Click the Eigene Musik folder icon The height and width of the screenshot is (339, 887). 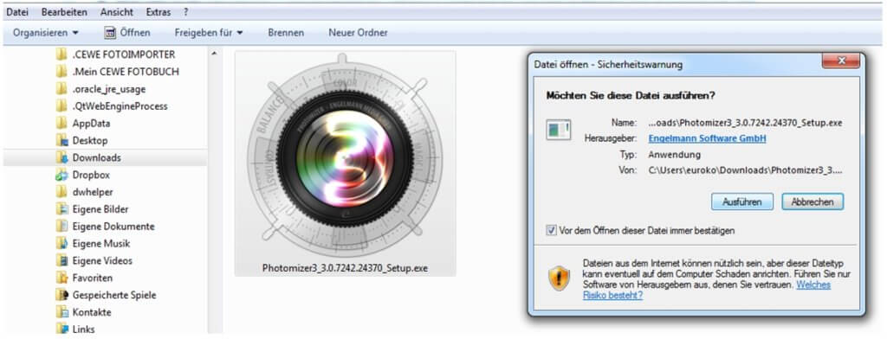click(x=62, y=244)
